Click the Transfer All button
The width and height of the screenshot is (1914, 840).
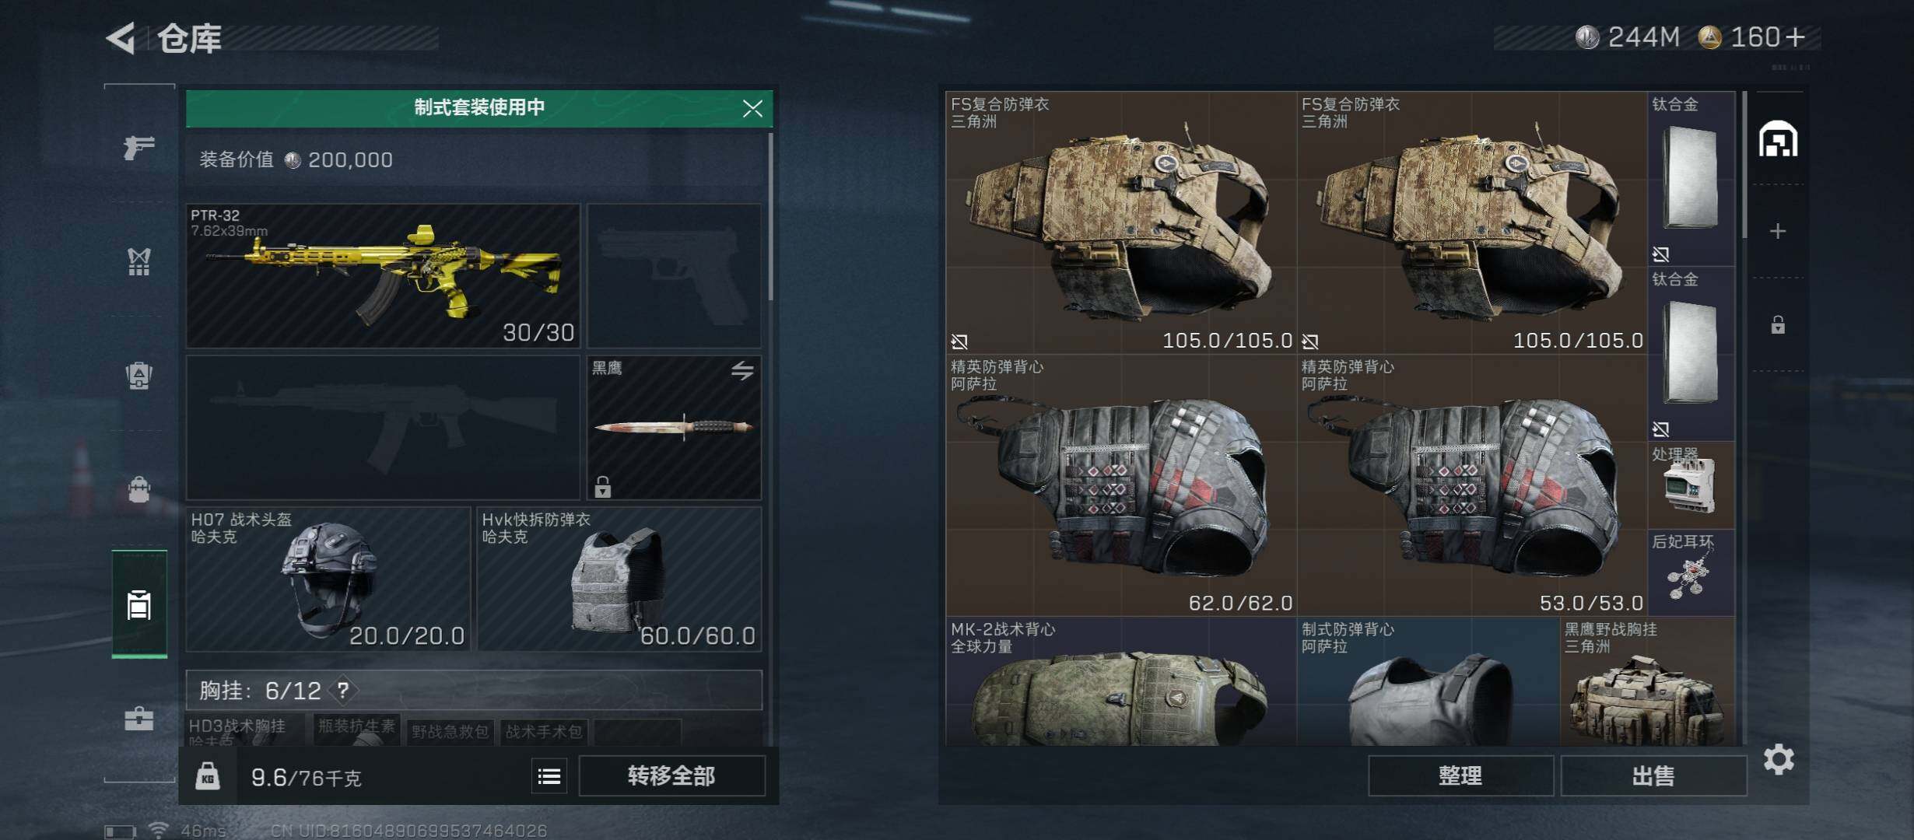click(x=671, y=775)
